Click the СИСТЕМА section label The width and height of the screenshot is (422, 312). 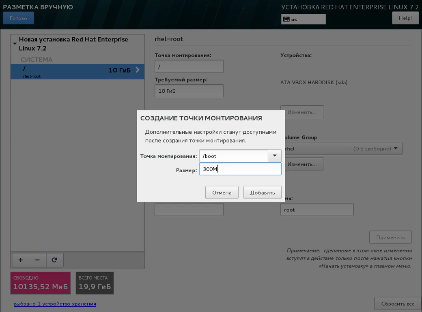tap(37, 60)
